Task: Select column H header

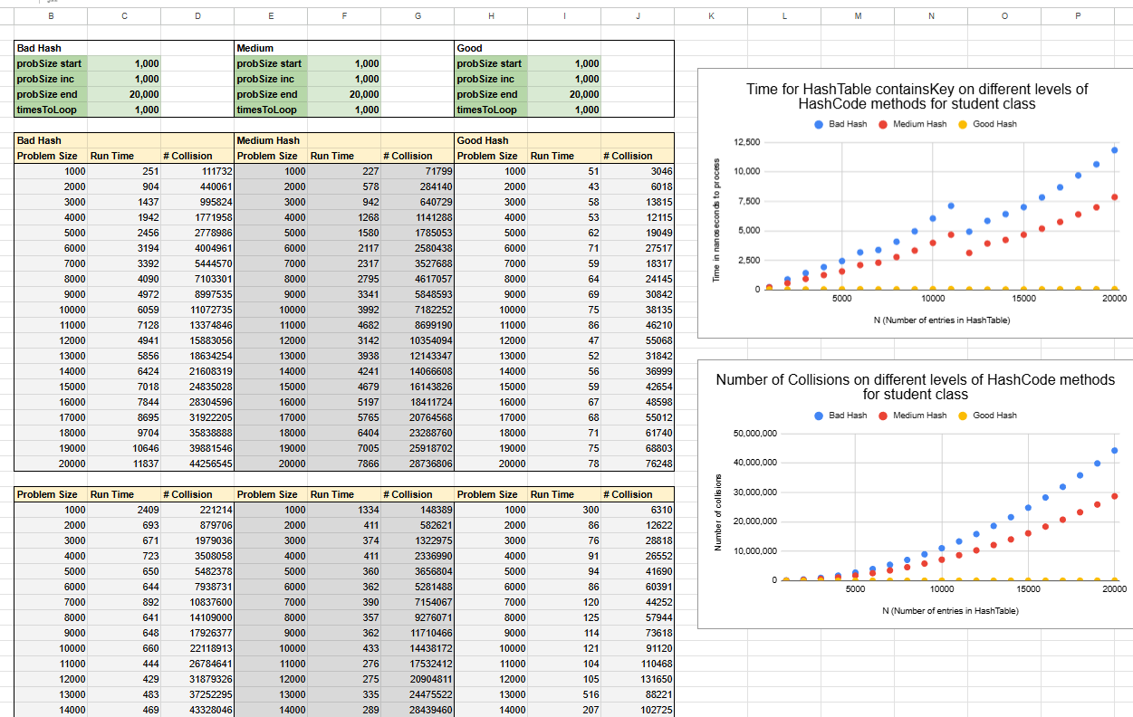Action: coord(491,16)
